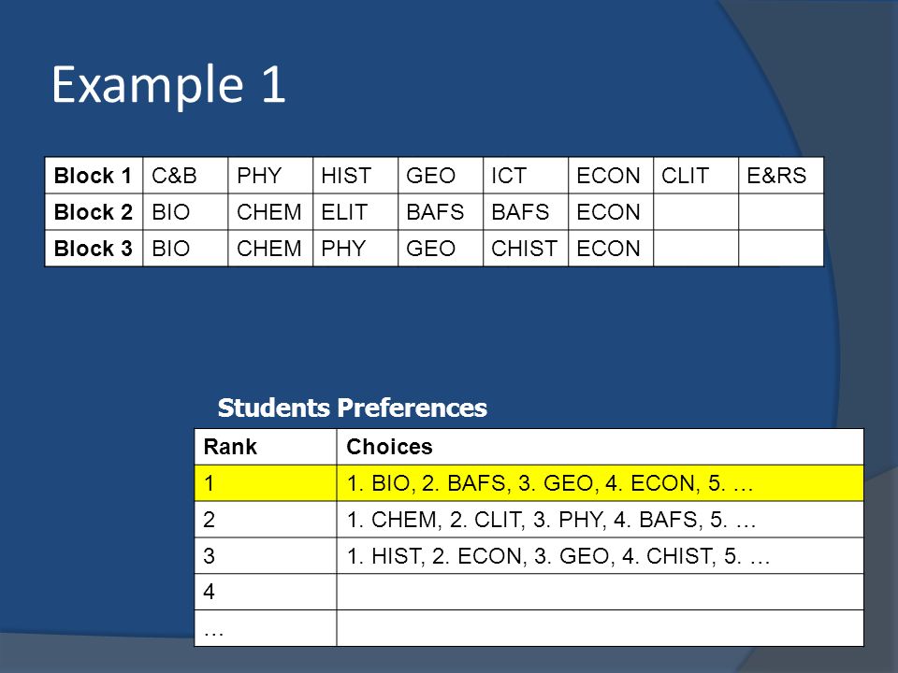This screenshot has width=898, height=673.
Task: Click the Rank column header
Action: (x=265, y=447)
